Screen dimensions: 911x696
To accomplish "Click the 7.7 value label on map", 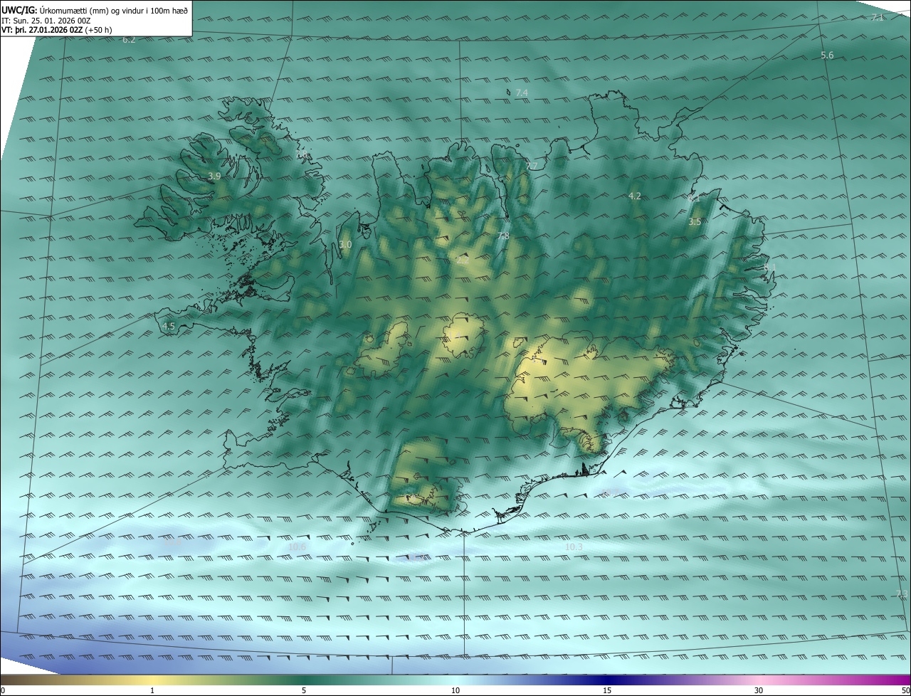I will [x=532, y=166].
